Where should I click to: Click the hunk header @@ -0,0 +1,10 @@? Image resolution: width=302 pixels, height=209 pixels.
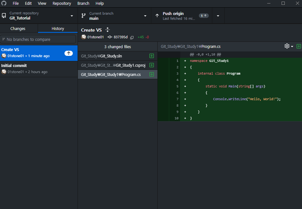(205, 55)
